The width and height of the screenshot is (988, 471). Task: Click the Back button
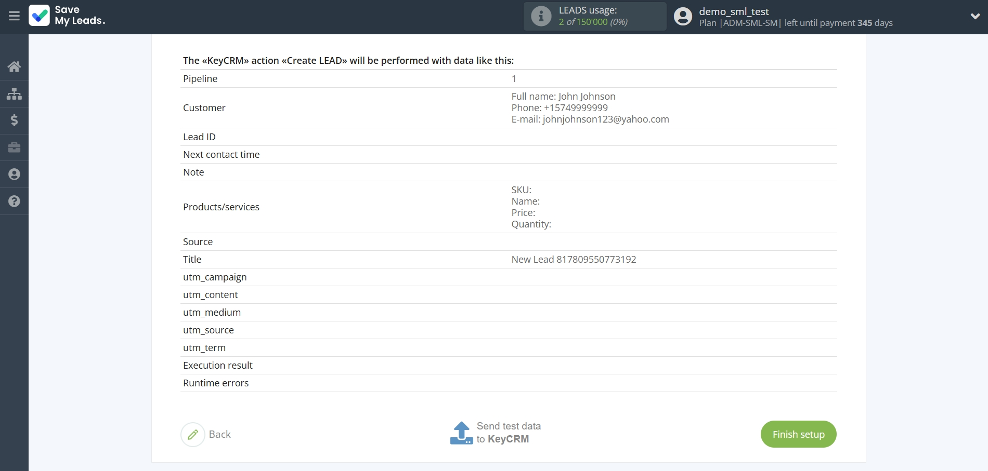tap(220, 434)
